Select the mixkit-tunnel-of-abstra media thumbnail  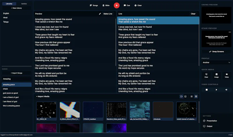186,111
